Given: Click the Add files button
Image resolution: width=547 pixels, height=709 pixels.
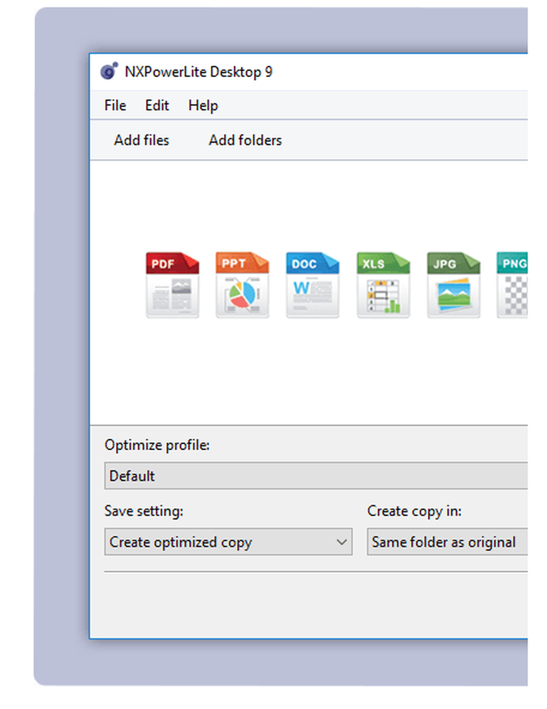Looking at the screenshot, I should point(142,140).
